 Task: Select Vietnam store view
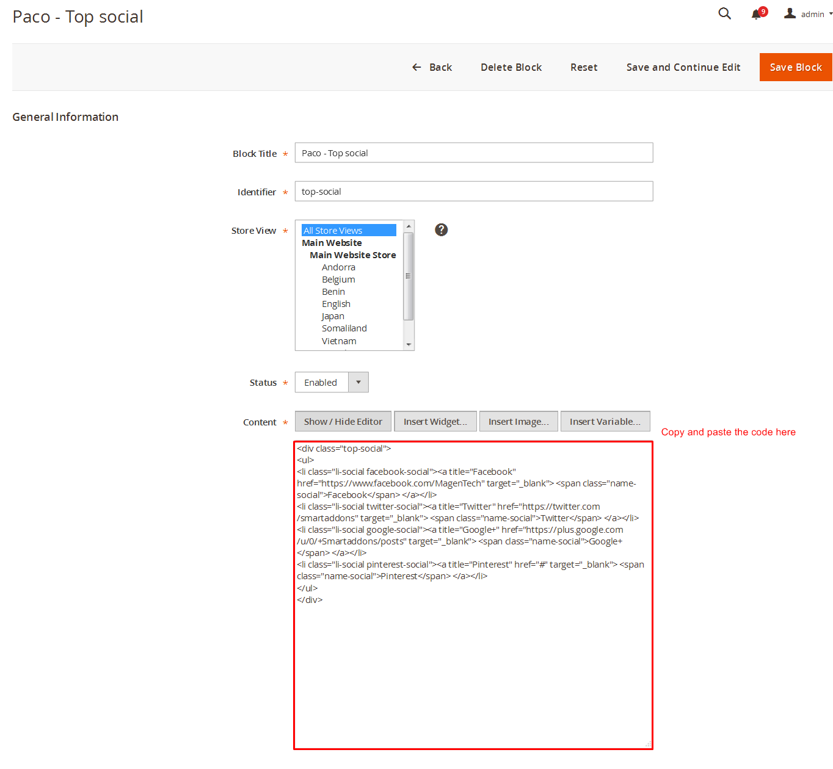click(339, 341)
